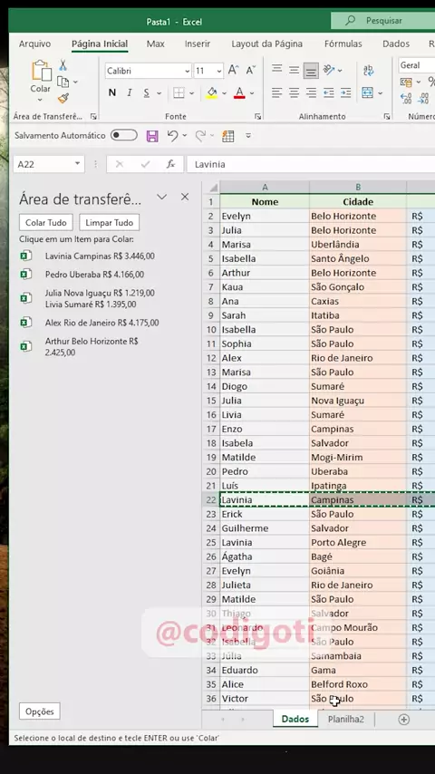Apply Italic formatting

(x=130, y=92)
